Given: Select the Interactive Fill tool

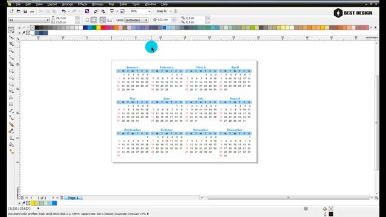Looking at the screenshot, I should [11, 151].
